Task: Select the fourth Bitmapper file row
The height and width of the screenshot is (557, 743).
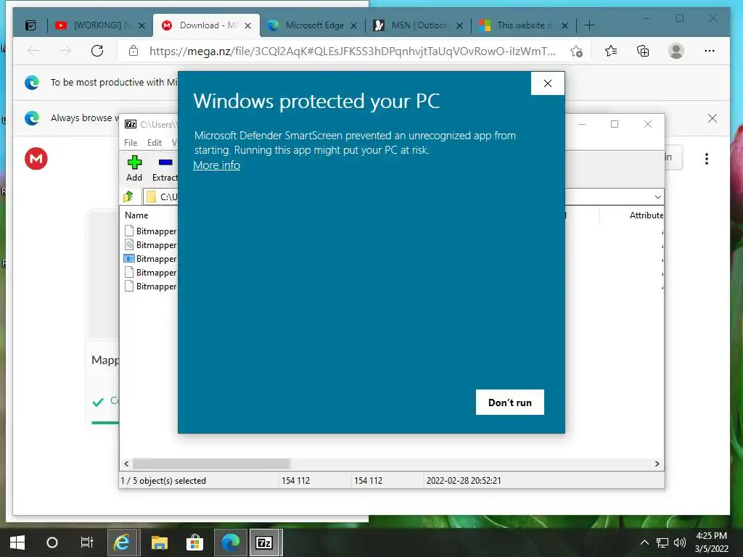Action: (150, 273)
